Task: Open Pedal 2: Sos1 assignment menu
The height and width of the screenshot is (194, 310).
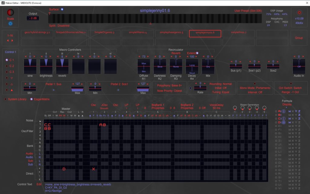Action: (x=119, y=84)
